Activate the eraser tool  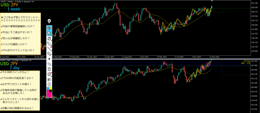tap(49, 54)
